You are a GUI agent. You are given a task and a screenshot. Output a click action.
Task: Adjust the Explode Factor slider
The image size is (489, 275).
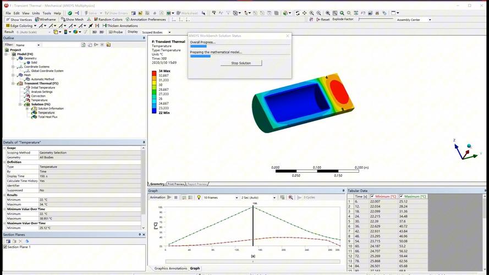(x=376, y=19)
